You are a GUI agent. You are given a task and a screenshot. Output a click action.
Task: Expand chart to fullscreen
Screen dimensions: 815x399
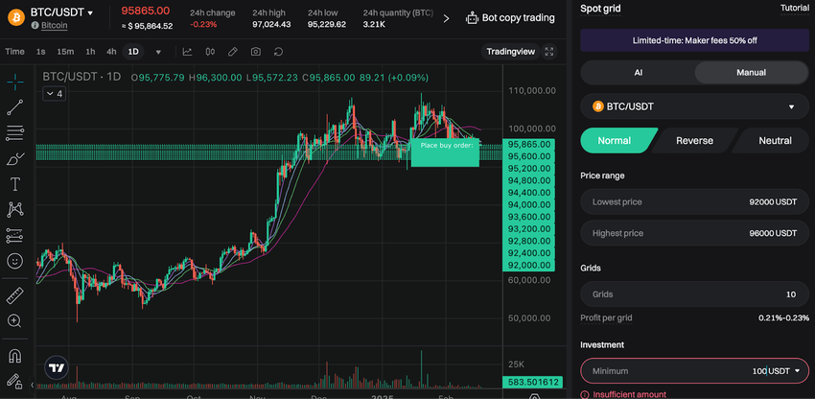(x=549, y=52)
